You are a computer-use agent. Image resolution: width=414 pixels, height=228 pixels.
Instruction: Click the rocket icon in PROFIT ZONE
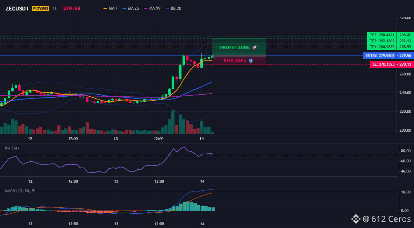pyautogui.click(x=254, y=47)
